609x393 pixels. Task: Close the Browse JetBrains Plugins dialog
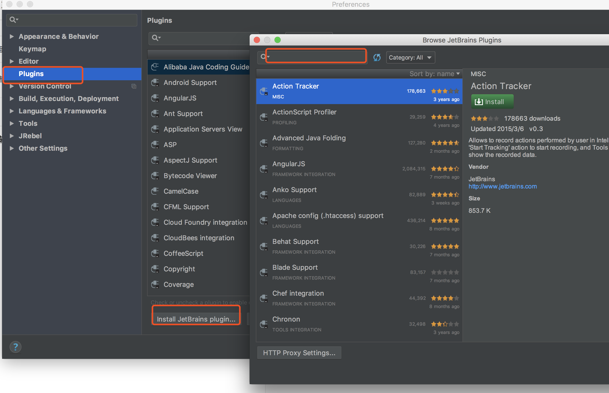(257, 40)
